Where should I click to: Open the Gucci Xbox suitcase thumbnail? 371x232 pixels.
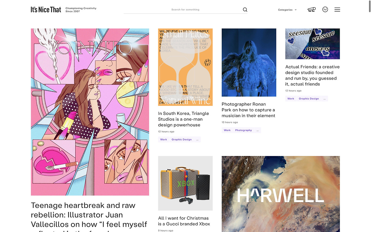coord(185,183)
